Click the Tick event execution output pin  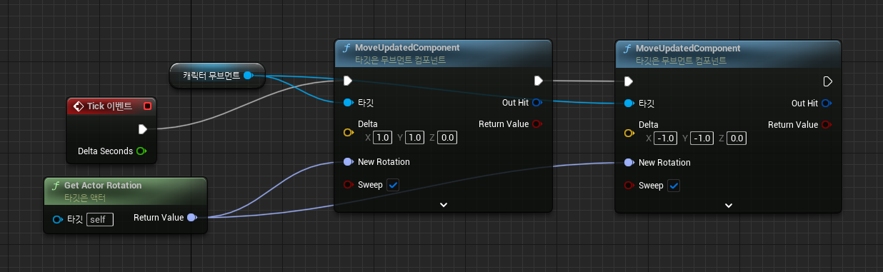143,129
